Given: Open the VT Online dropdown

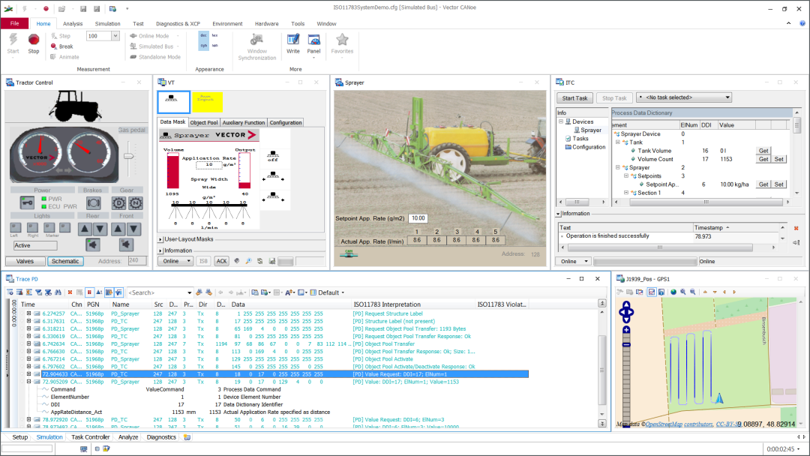Looking at the screenshot, I should pos(175,261).
